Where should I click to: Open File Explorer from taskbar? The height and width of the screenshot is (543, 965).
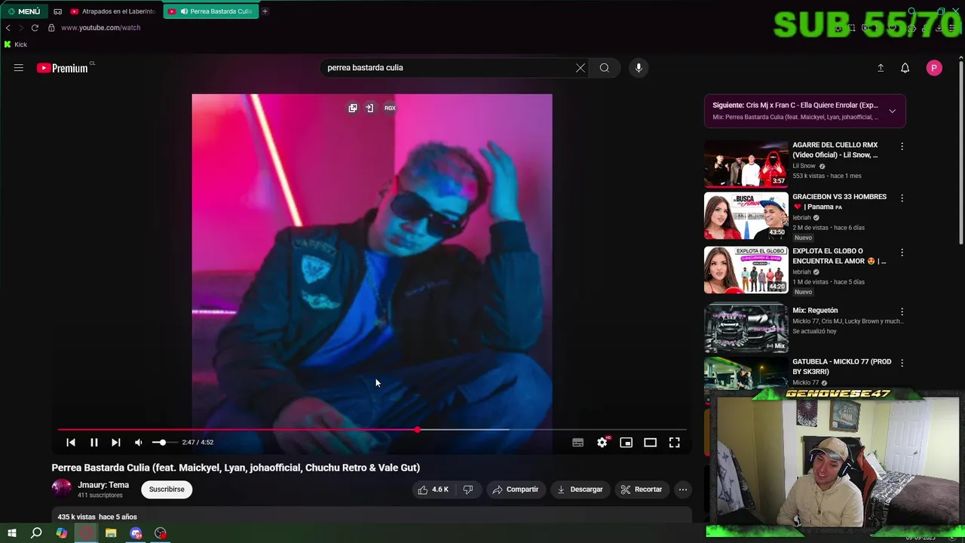click(x=111, y=533)
